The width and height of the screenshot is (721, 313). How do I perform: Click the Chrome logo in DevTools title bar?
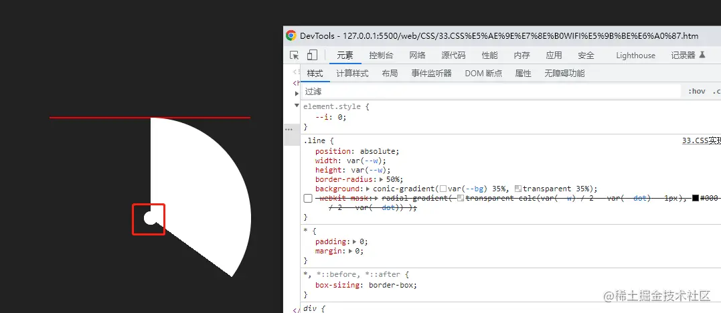pos(291,35)
